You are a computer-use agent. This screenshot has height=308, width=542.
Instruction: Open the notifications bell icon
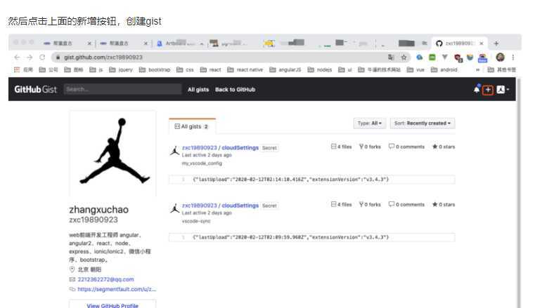(477, 89)
